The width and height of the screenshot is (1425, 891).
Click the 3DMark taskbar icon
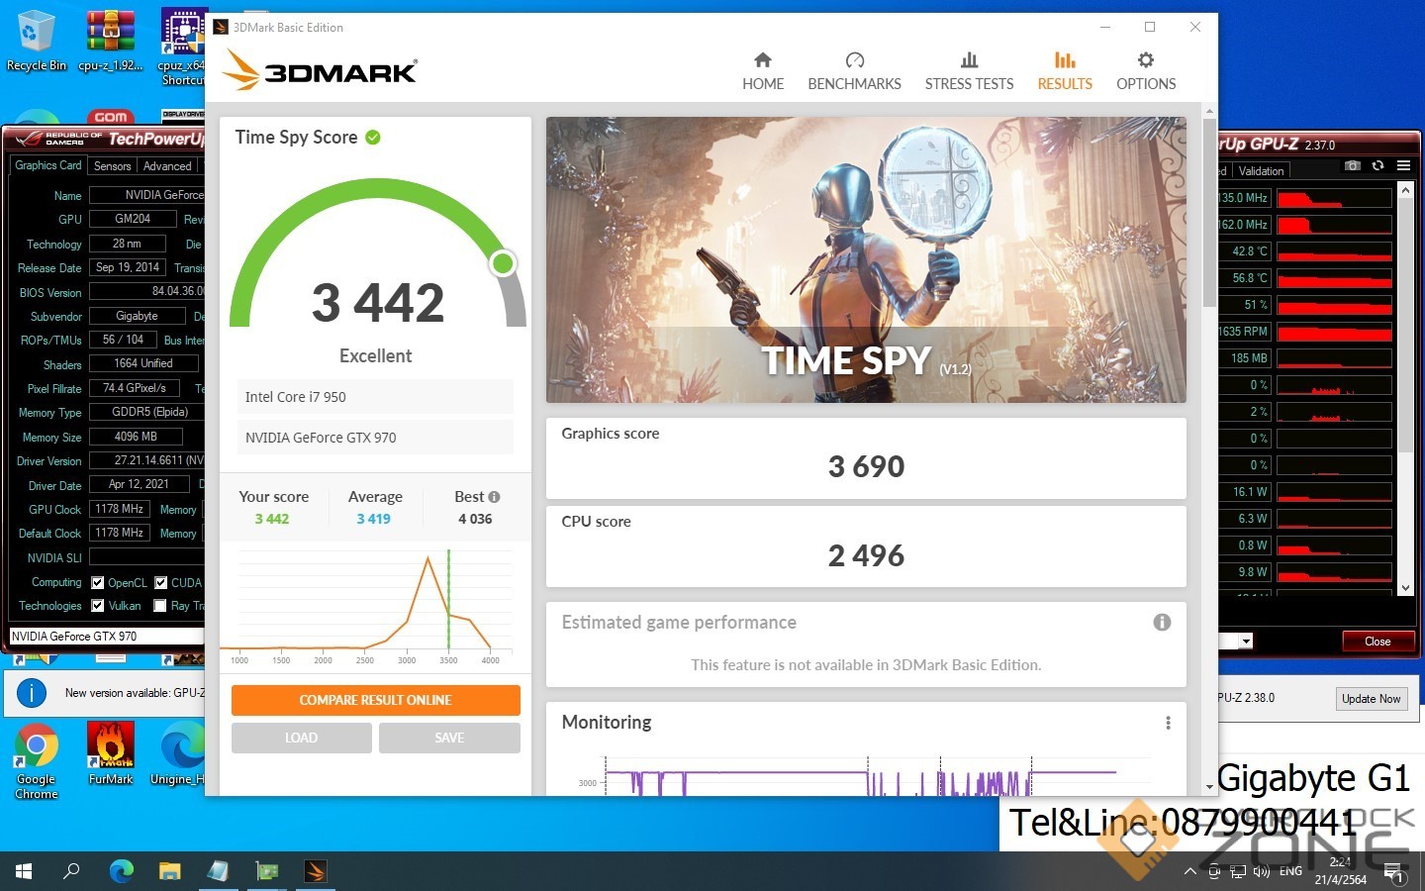pyautogui.click(x=315, y=871)
